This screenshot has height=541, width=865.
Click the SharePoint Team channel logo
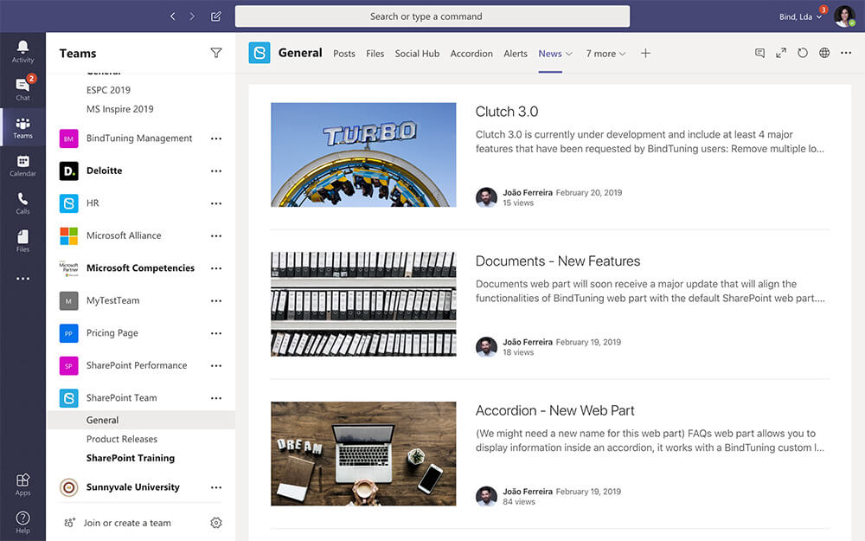259,53
